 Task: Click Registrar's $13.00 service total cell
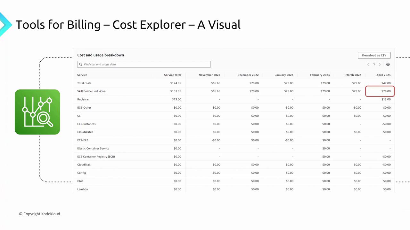pos(176,99)
